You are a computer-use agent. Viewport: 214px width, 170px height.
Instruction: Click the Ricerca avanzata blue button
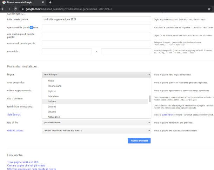click(139, 140)
